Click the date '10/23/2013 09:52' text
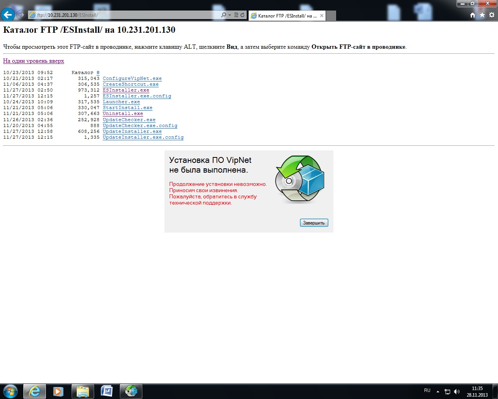This screenshot has height=399, width=498. pyautogui.click(x=28, y=72)
